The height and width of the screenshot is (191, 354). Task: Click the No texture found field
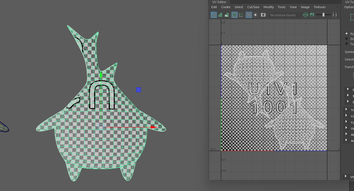click(283, 15)
